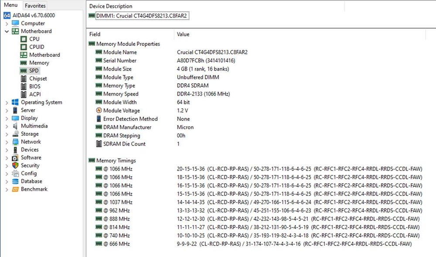This screenshot has width=436, height=257.
Task: Select the Memory Module Properties group header
Action: pos(128,44)
